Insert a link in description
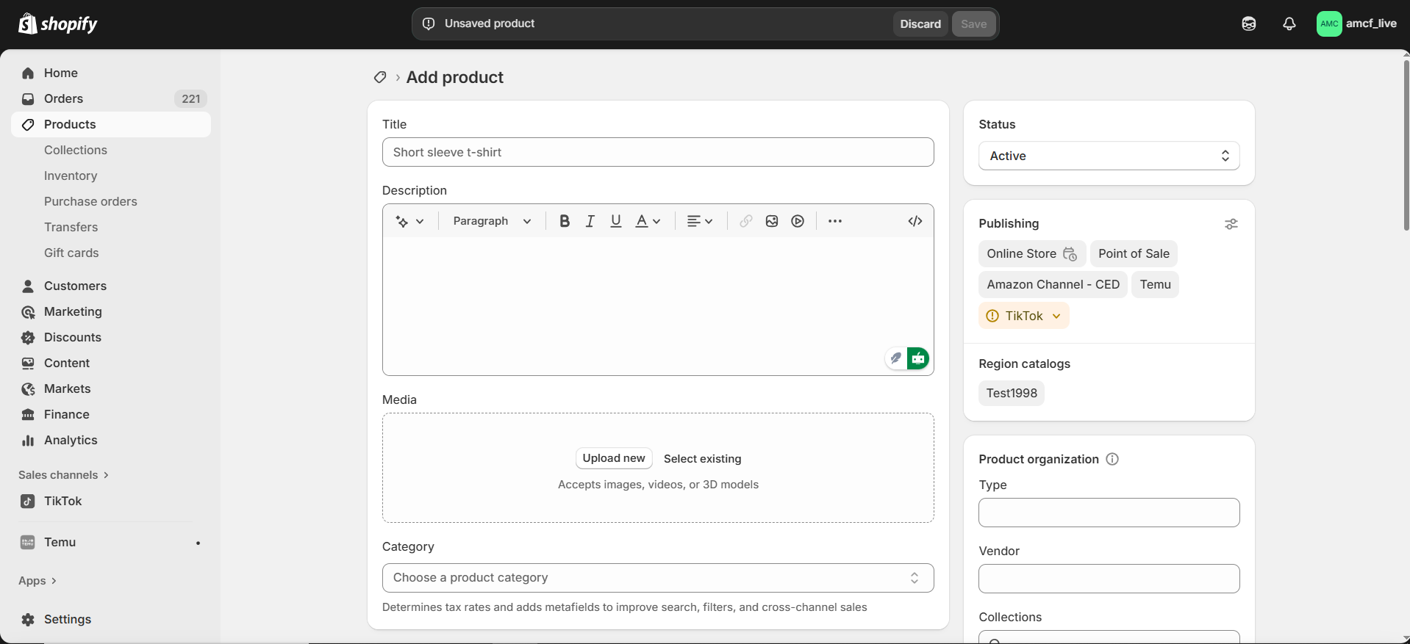This screenshot has width=1410, height=644. pos(745,221)
